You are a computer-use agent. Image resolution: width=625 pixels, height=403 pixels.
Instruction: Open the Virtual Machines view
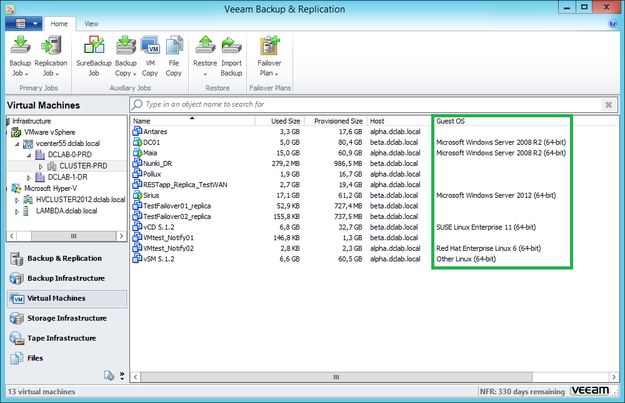[x=67, y=298]
